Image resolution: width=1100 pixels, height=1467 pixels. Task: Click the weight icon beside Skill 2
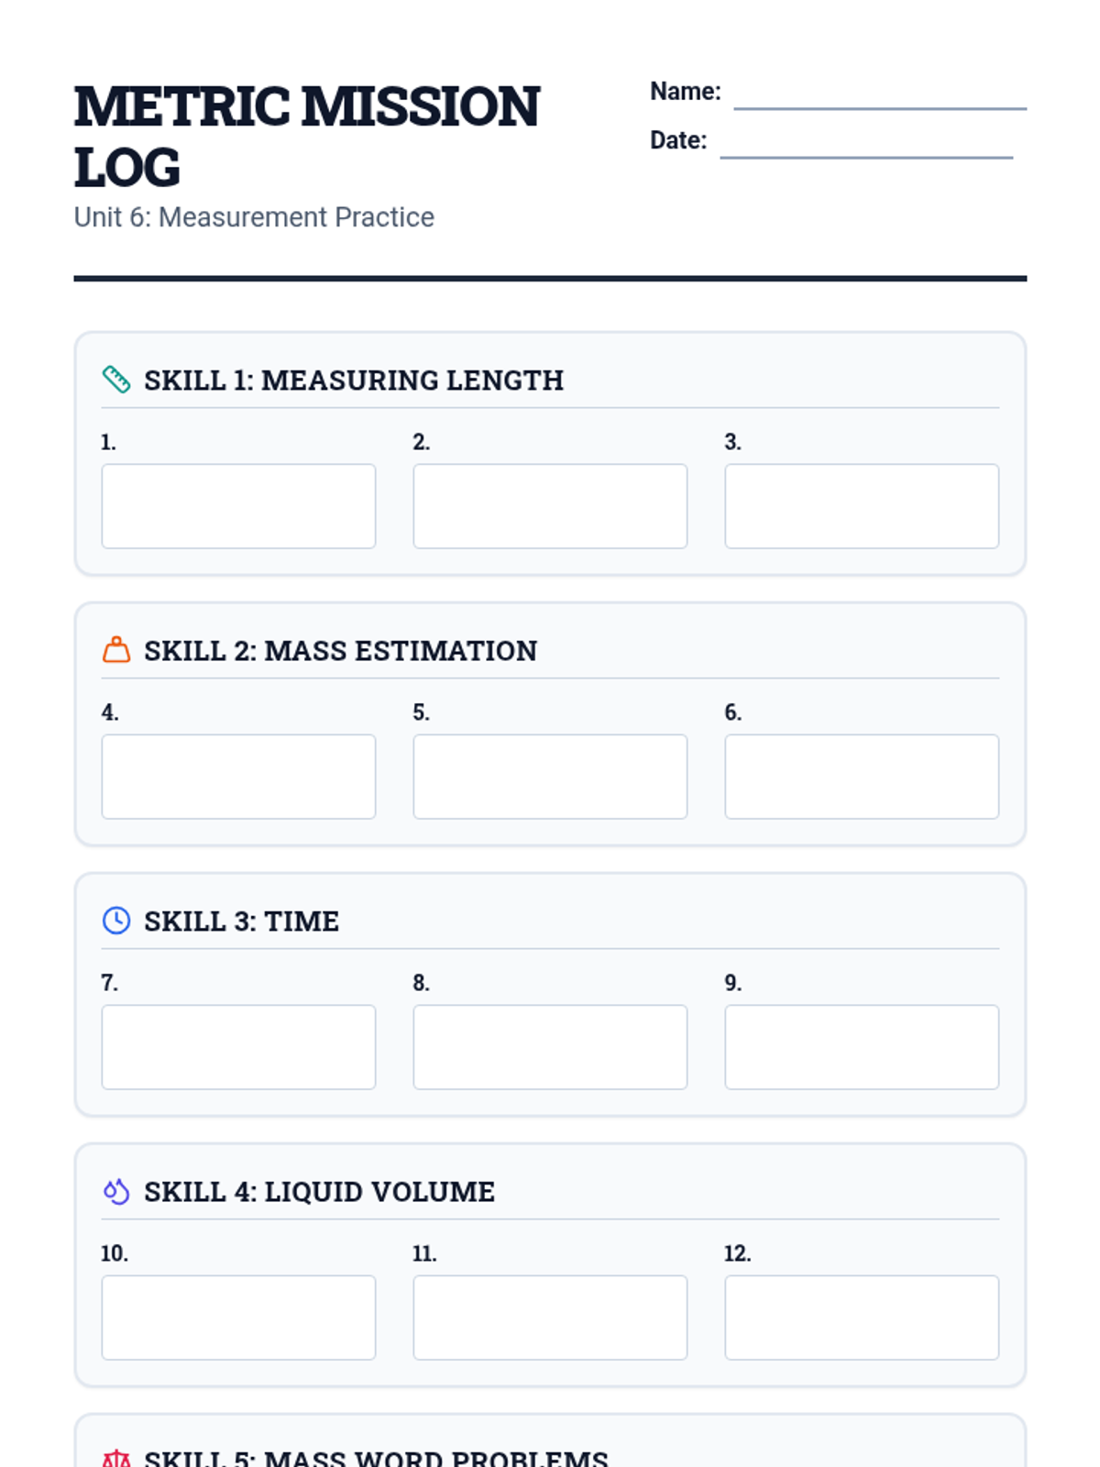coord(116,650)
